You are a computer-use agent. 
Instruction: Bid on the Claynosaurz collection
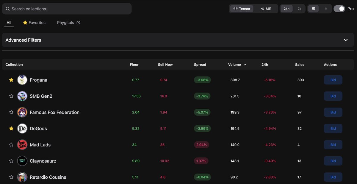pyautogui.click(x=333, y=161)
